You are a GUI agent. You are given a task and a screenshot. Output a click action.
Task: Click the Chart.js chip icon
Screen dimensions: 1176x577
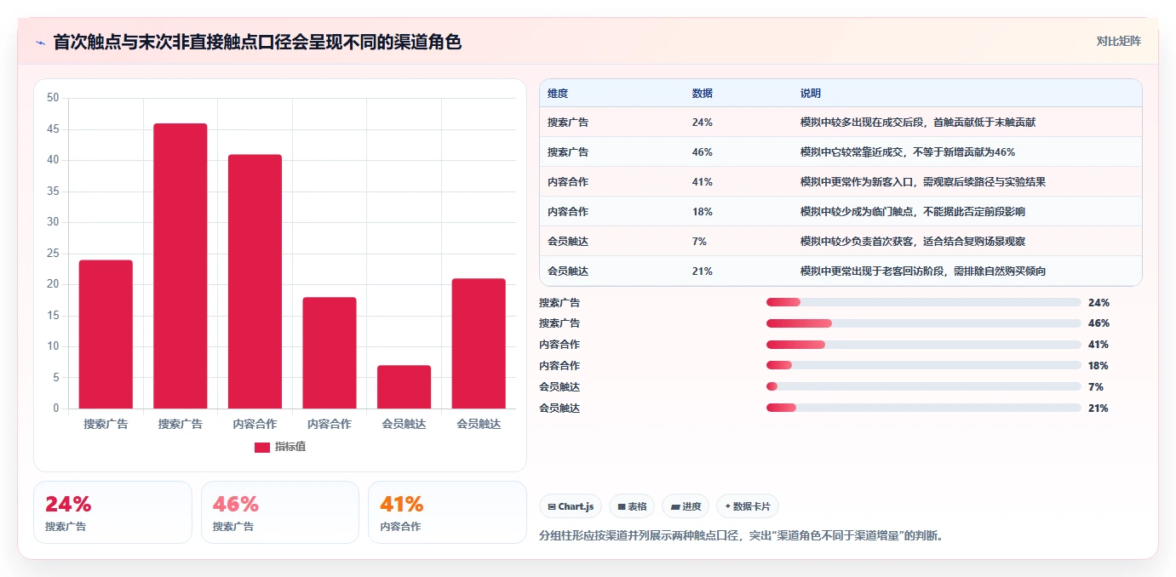pos(552,506)
